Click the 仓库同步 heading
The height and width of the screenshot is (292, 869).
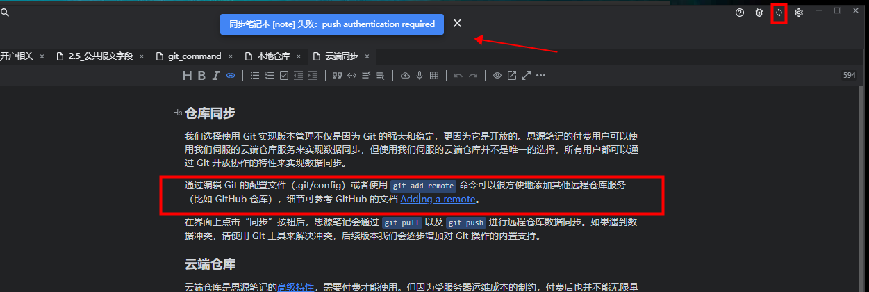[x=210, y=113]
